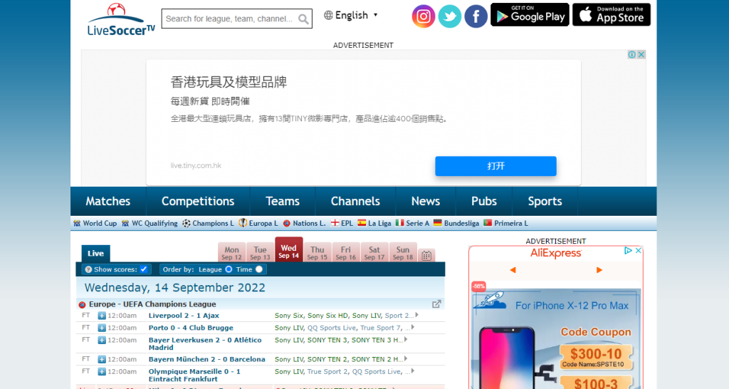The width and height of the screenshot is (729, 389).
Task: Expand match details for Liverpool vs Ajax plus icon
Action: coord(102,316)
